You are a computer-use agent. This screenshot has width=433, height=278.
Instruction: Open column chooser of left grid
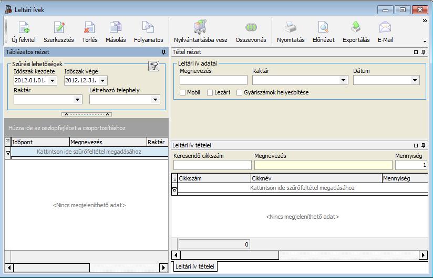click(x=8, y=142)
